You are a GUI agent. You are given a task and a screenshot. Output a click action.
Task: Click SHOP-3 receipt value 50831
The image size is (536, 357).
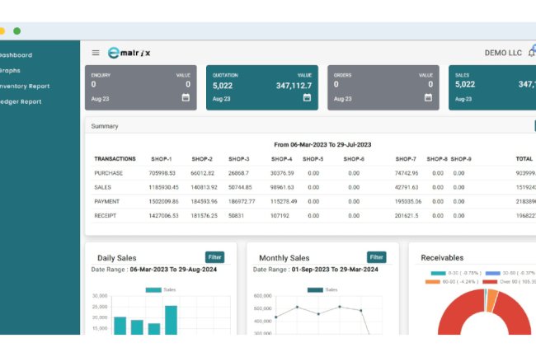(236, 215)
